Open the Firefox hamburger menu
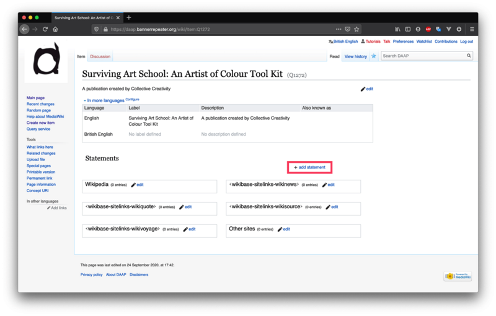Viewport: 496px width, 316px height. click(472, 29)
